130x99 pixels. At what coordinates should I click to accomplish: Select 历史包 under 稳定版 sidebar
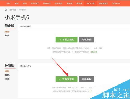click(x=7, y=36)
